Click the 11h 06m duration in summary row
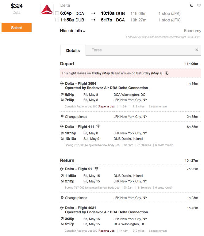204x236 pixels. pos(138,13)
